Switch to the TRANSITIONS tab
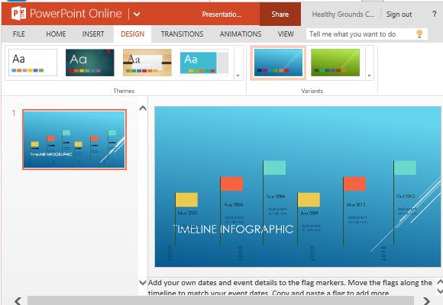Image resolution: width=443 pixels, height=305 pixels. pos(182,34)
